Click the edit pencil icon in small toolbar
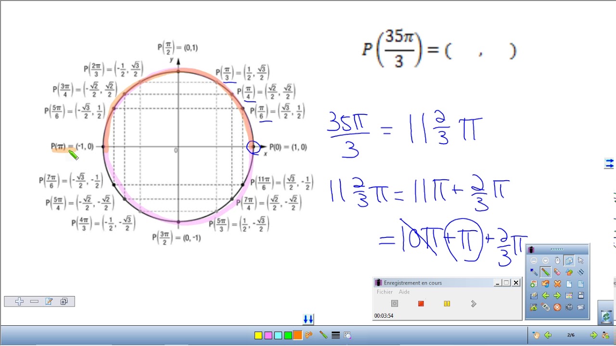 point(49,301)
